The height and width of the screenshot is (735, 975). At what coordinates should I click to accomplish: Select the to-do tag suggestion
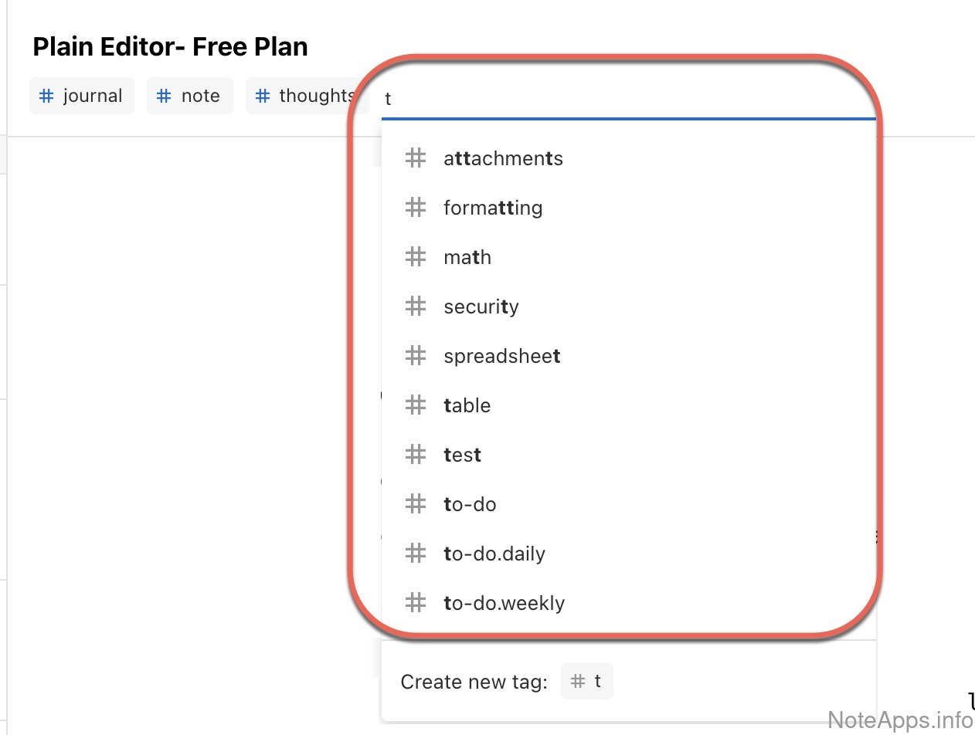470,504
